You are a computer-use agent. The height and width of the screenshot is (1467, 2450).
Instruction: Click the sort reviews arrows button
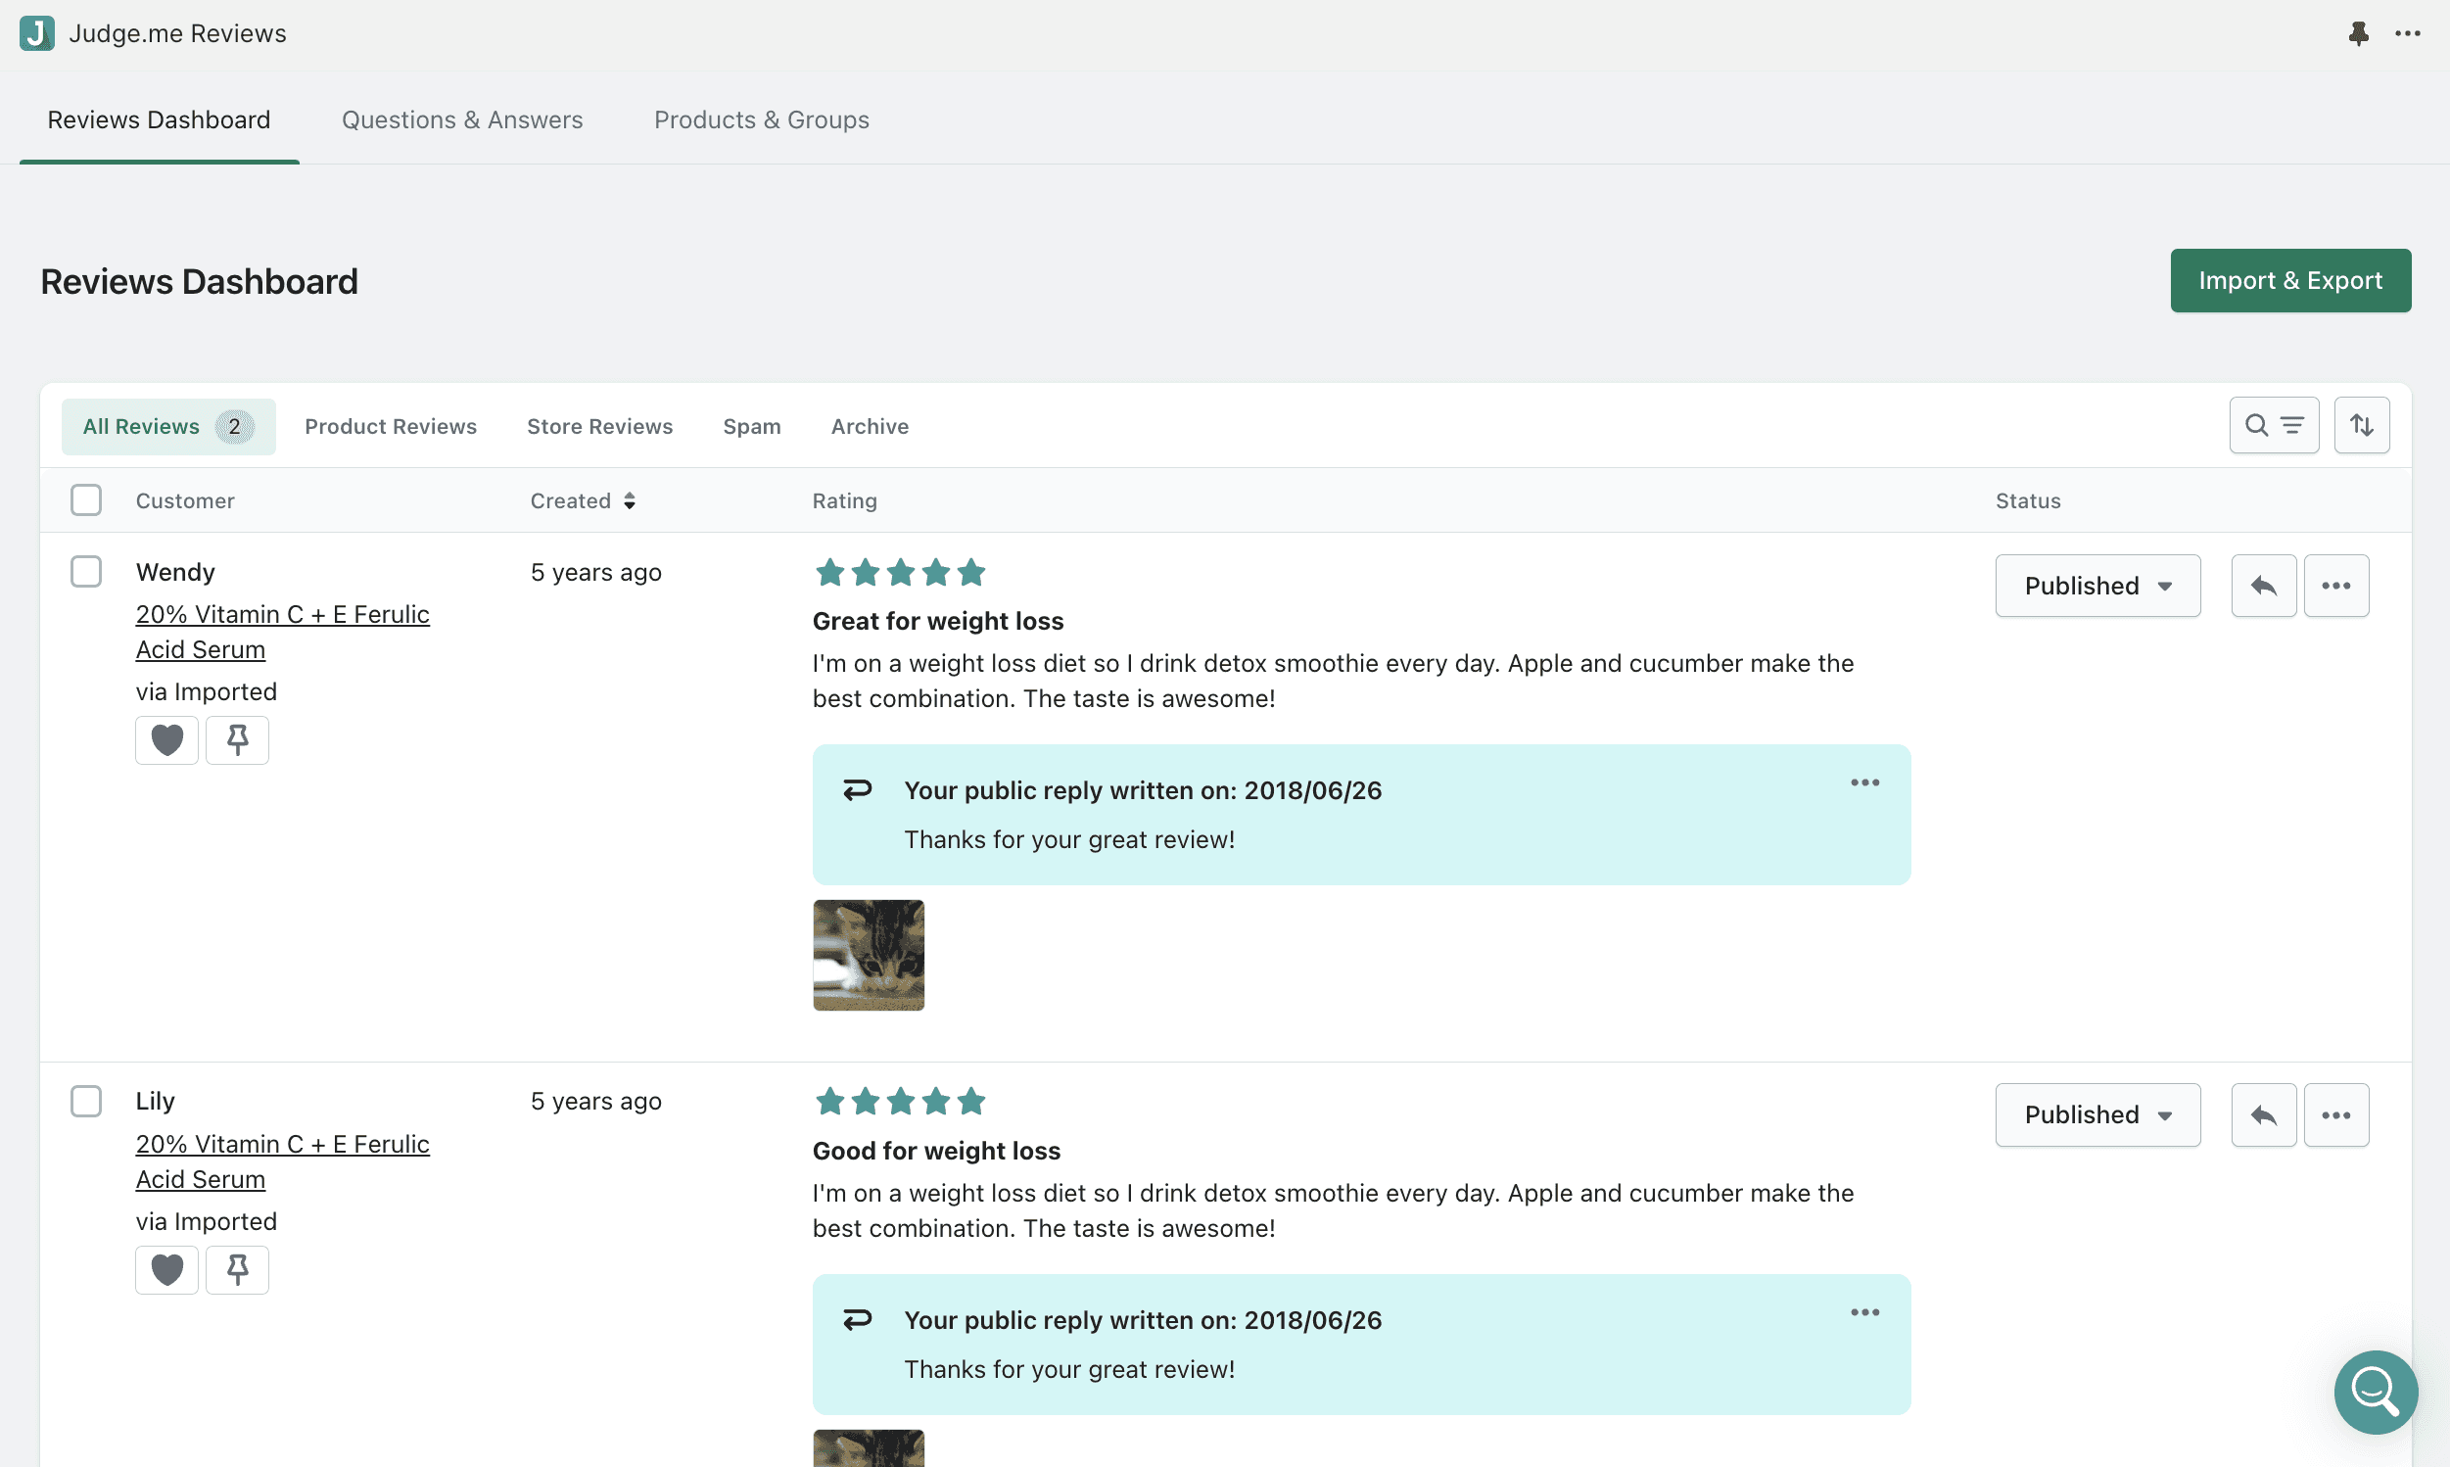[x=2361, y=425]
